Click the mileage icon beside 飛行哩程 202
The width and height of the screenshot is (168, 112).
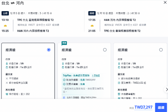click(7, 94)
